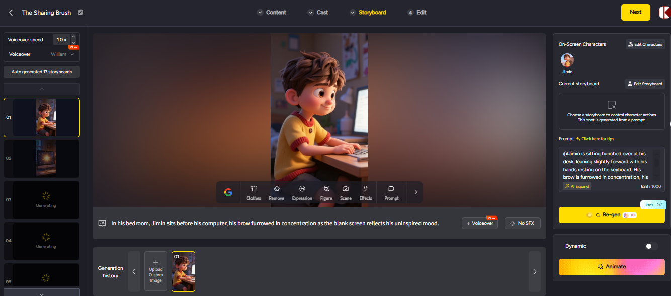Go to the Edit step
Screen dimensions: 671x296
417,12
